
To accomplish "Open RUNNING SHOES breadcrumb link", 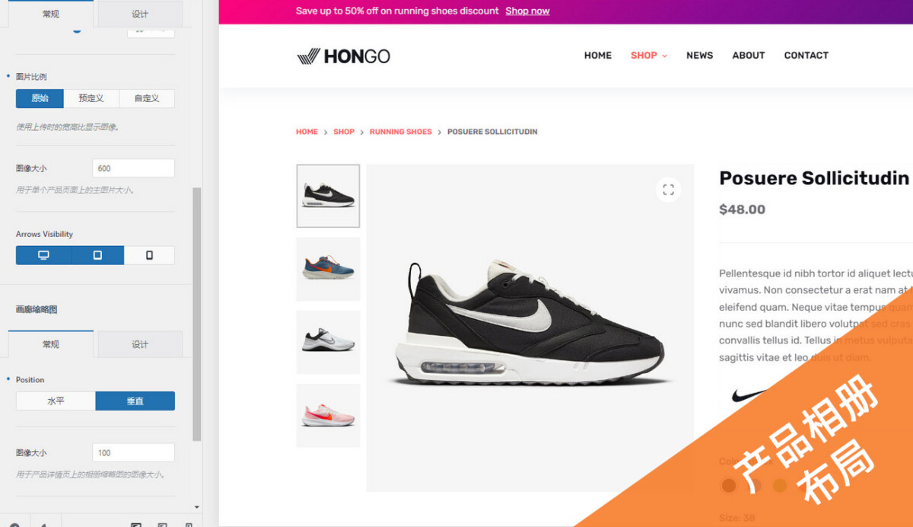I will point(400,132).
